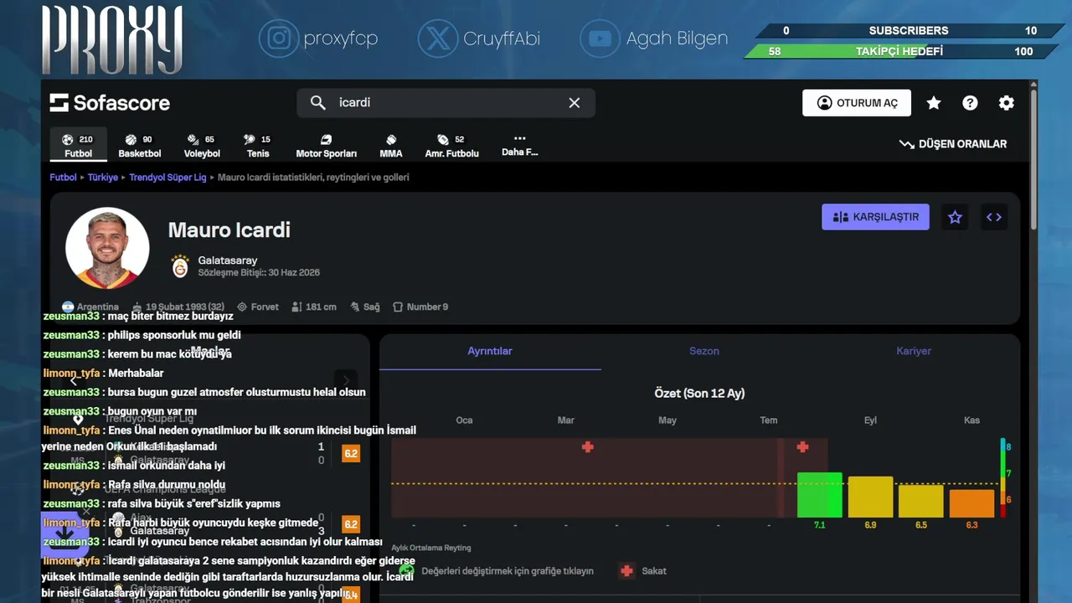
Task: Click the YouTube Agah Bilgen icon
Action: click(x=600, y=39)
